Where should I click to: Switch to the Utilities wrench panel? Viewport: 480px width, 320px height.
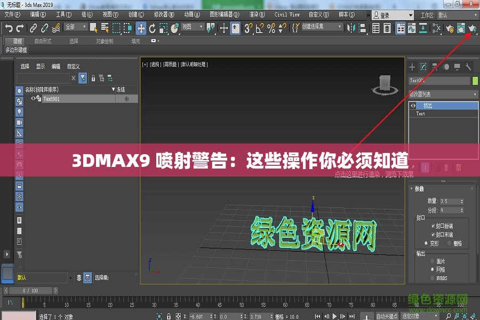(x=468, y=67)
